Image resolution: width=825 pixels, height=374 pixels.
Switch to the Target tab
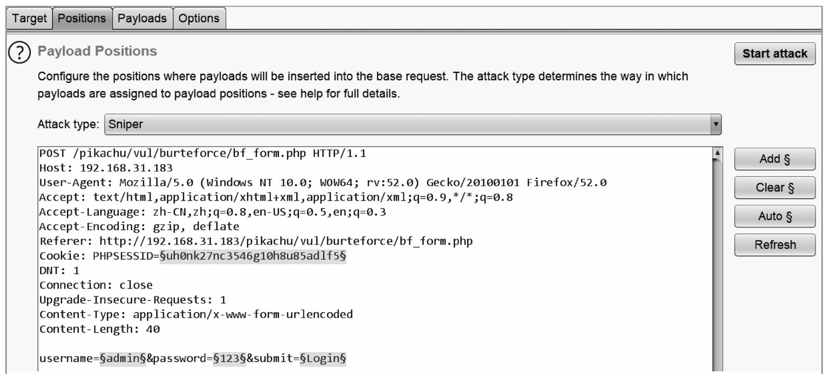[30, 18]
